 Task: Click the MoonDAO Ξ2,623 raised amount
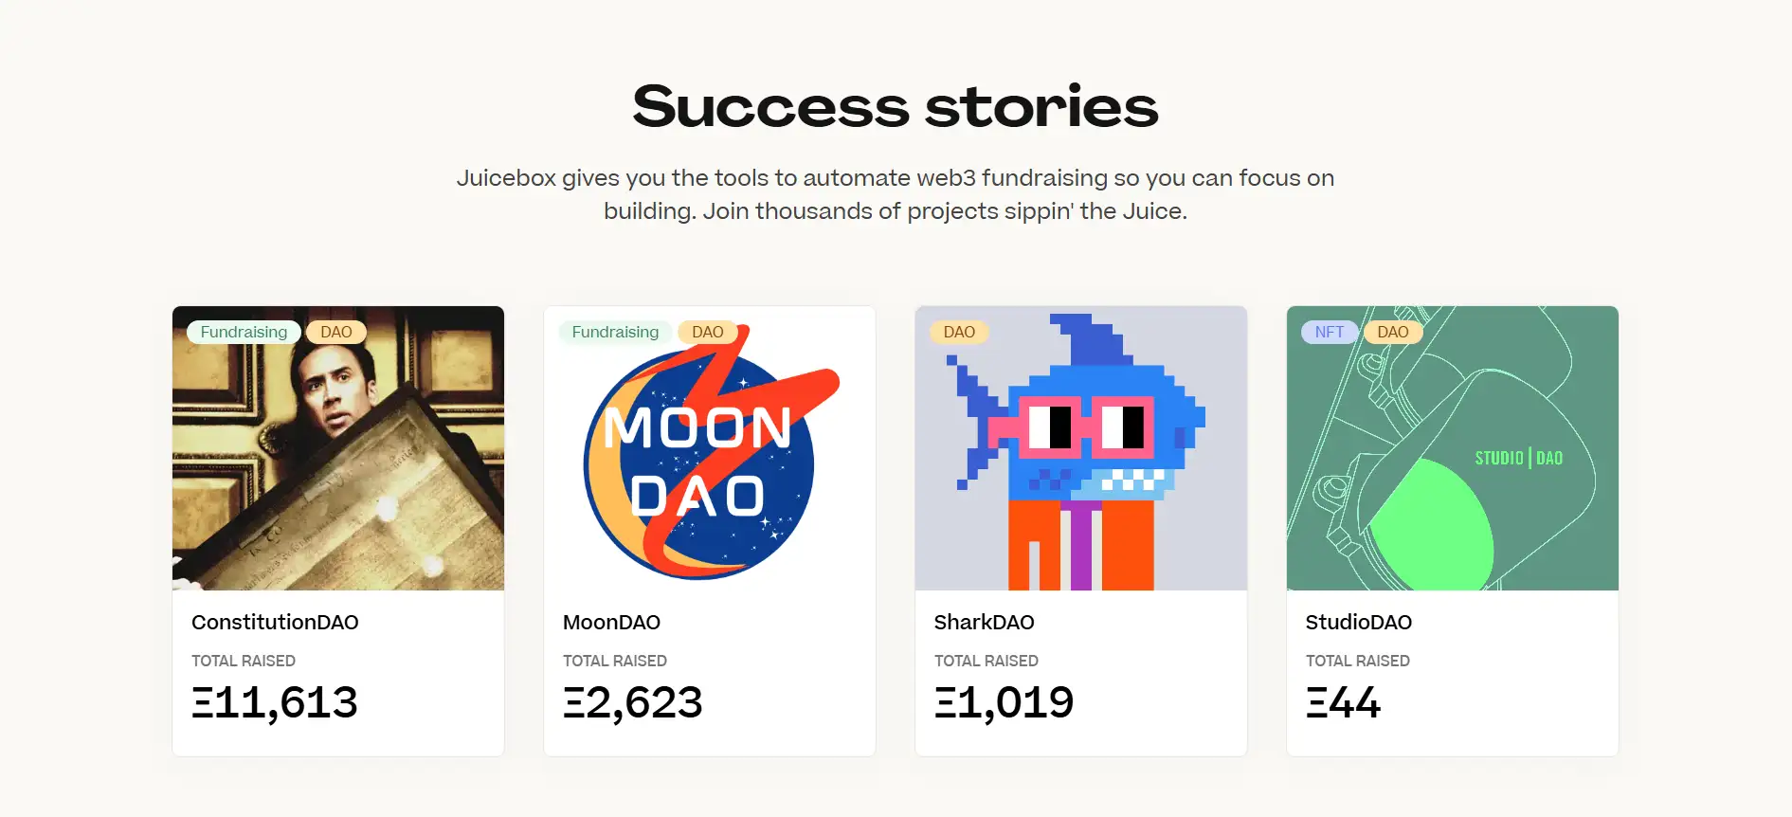[633, 702]
